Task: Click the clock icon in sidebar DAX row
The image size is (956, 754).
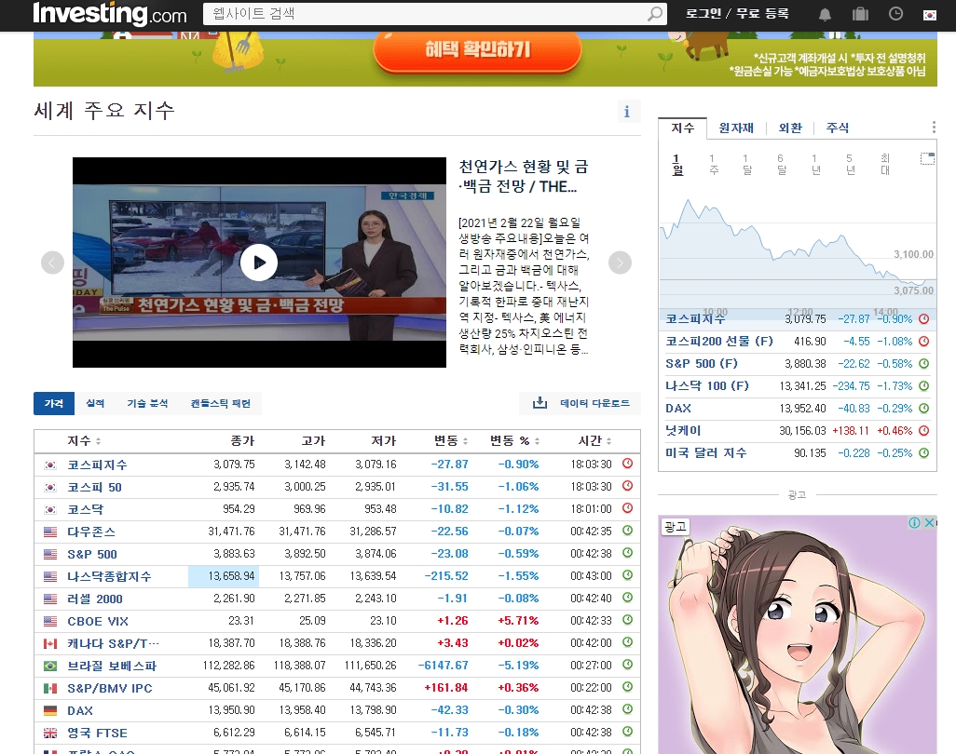Action: click(923, 408)
